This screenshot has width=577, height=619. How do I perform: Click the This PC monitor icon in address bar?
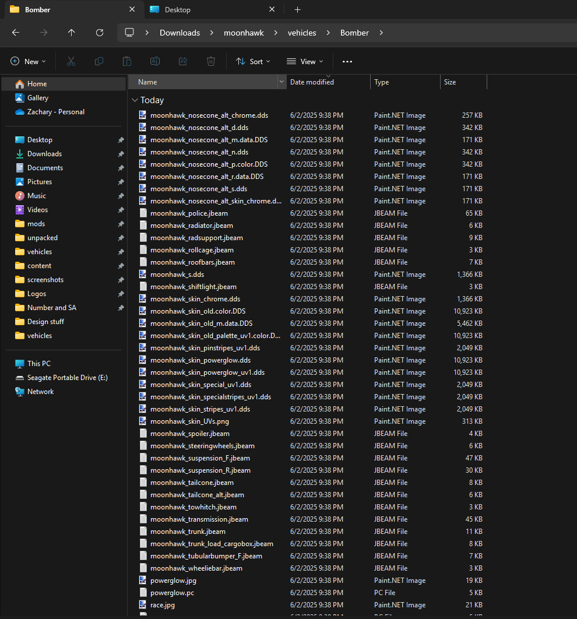[x=129, y=33]
